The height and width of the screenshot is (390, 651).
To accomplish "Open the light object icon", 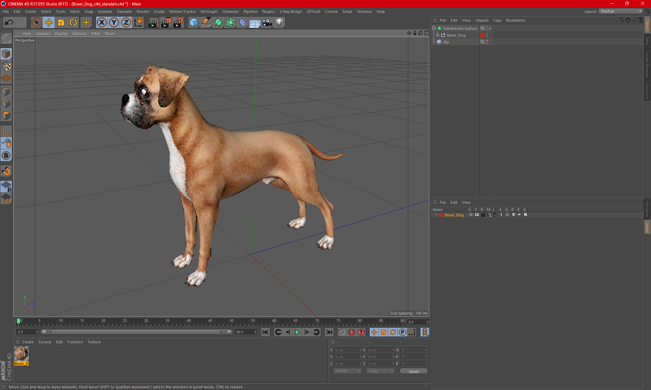I will (x=279, y=23).
